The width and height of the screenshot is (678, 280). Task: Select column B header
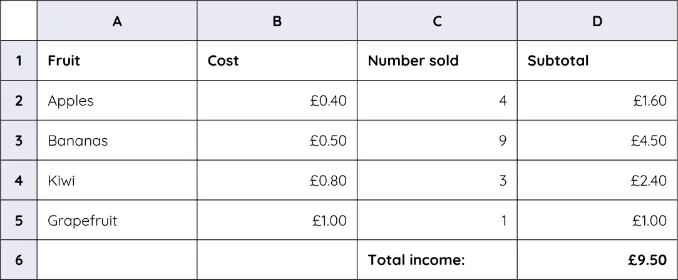tap(277, 21)
